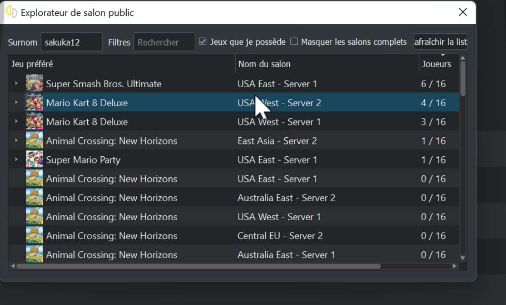
Task: Click Animal Crossing icon in Central EU Server 2 row
Action: tap(34, 236)
